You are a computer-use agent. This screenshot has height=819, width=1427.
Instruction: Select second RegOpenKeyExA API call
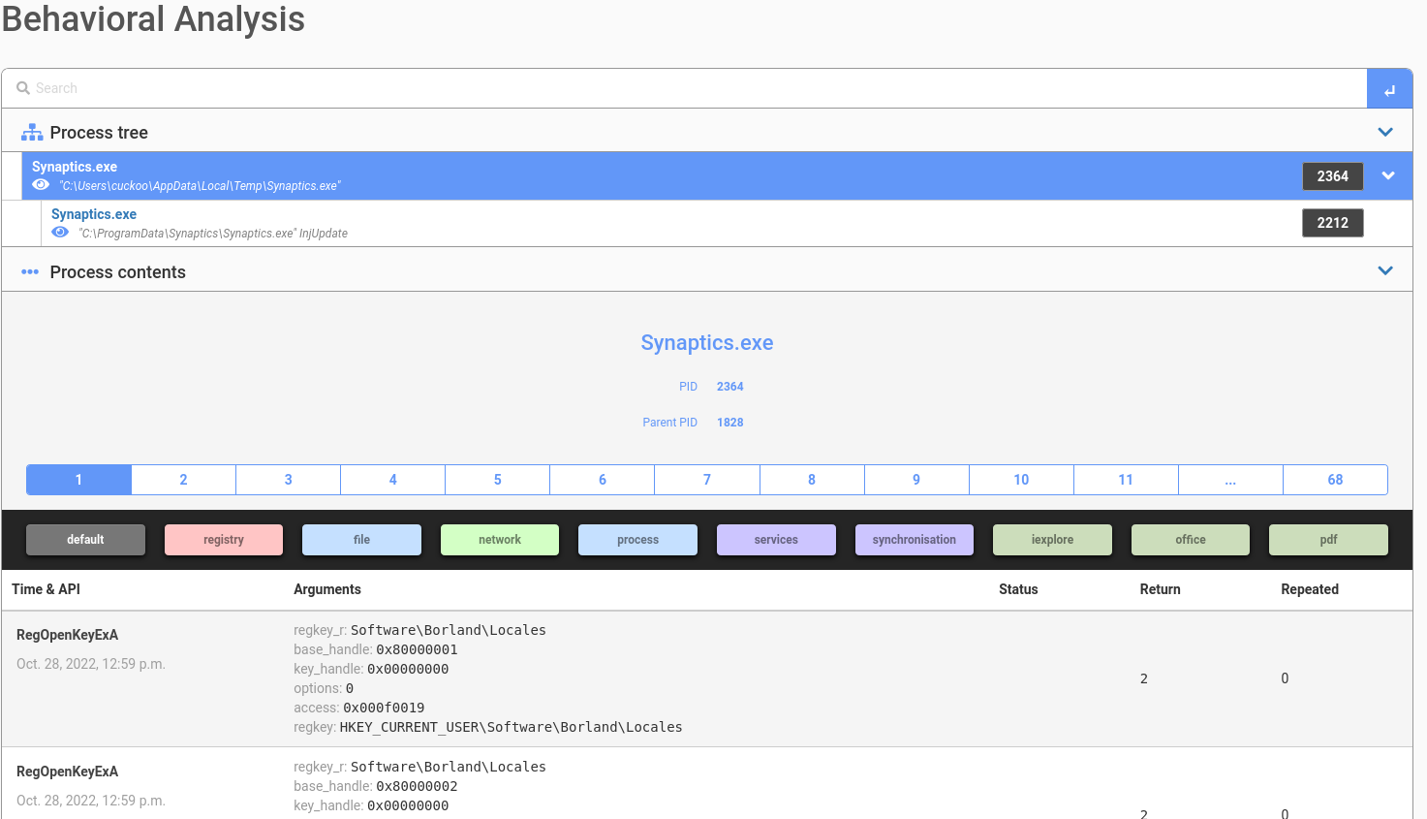(x=67, y=772)
